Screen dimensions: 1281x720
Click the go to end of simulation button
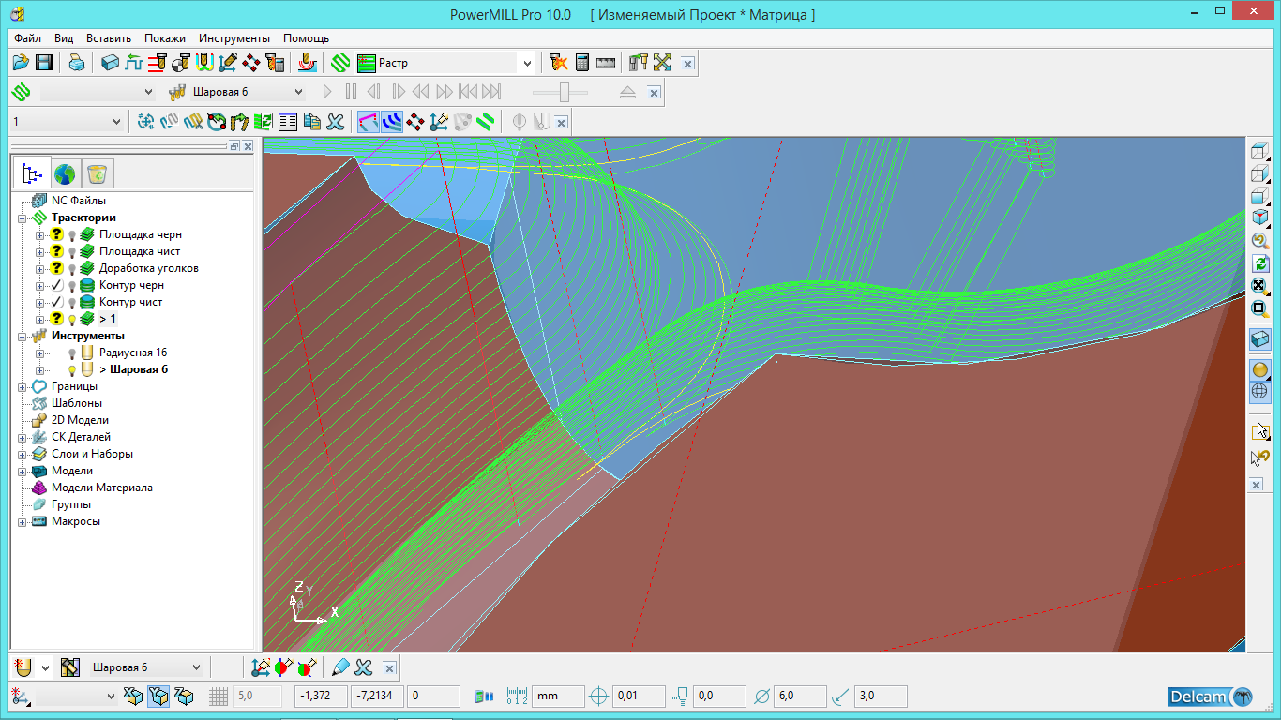click(491, 92)
